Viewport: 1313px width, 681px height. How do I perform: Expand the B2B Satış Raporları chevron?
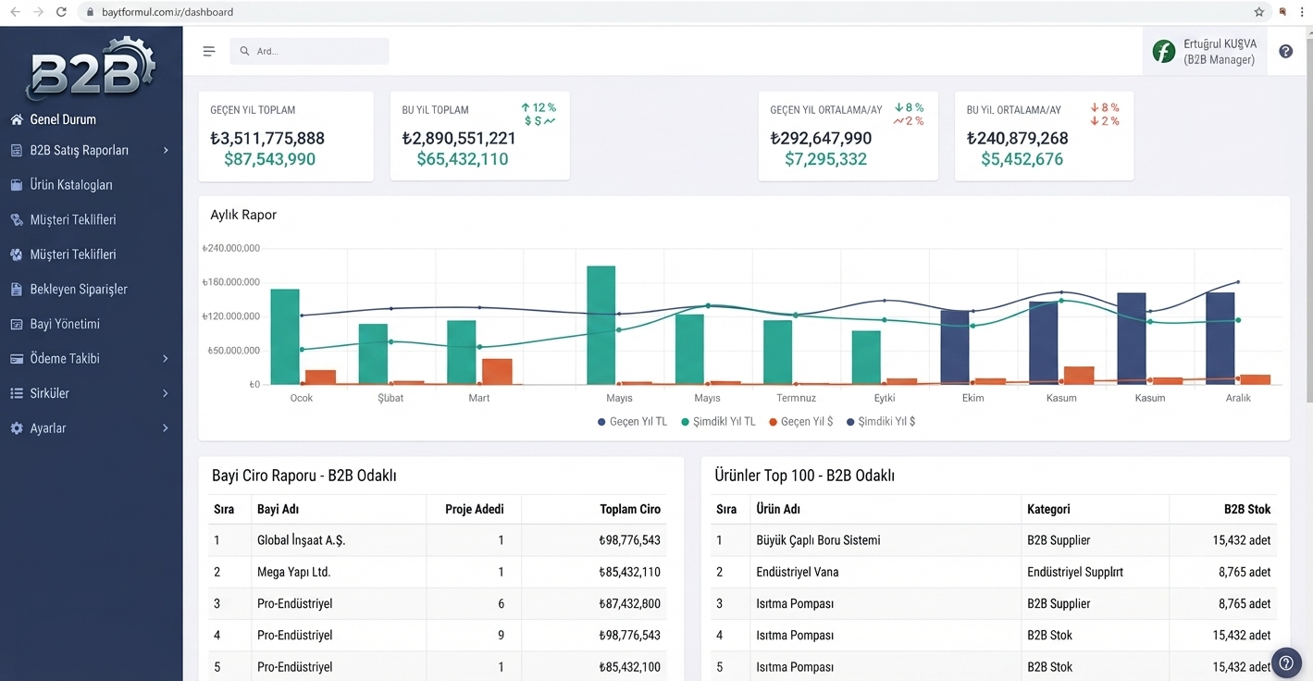(x=166, y=150)
